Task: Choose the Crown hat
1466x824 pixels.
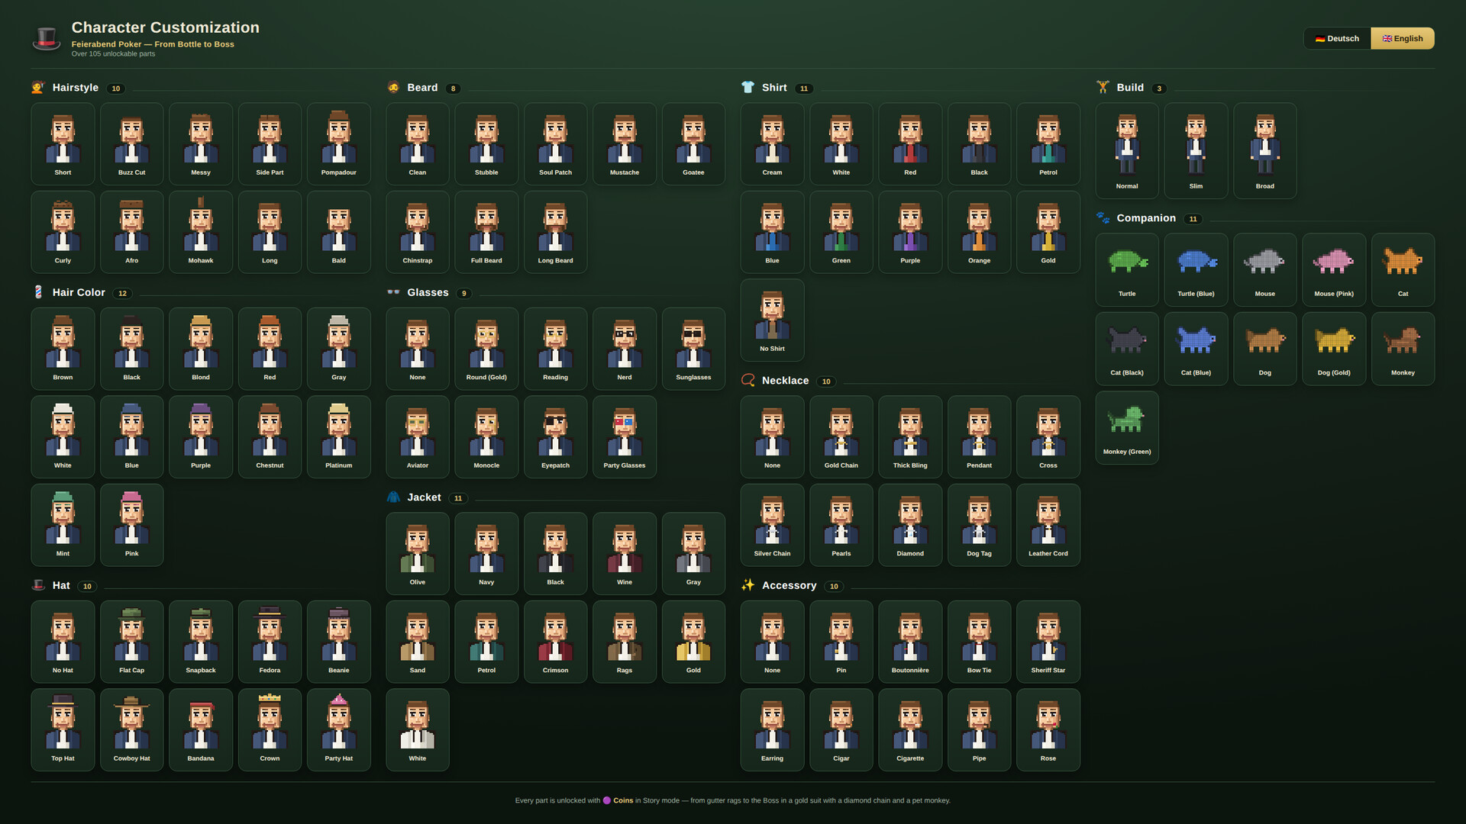Action: [x=270, y=730]
